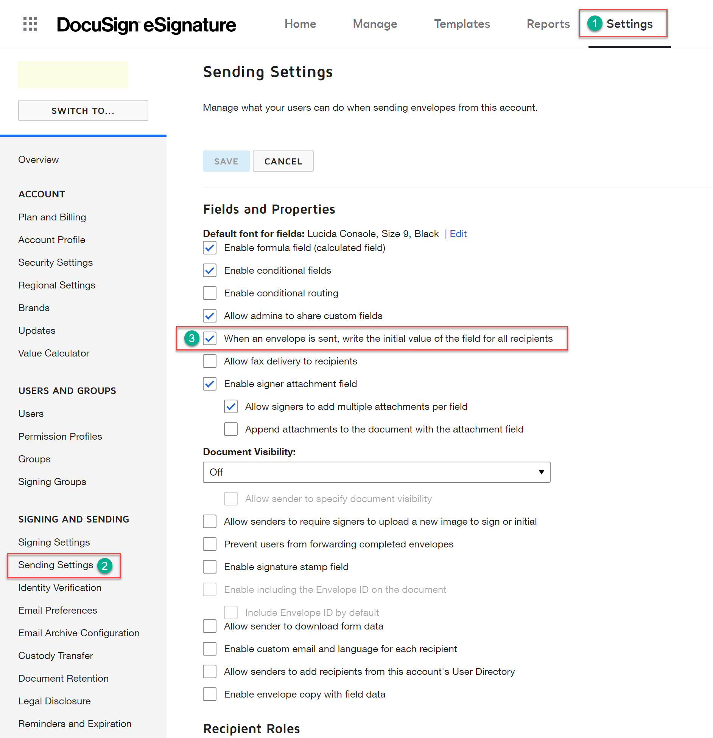713x738 pixels.
Task: Click the DocuSign eSignature logo
Action: [146, 24]
